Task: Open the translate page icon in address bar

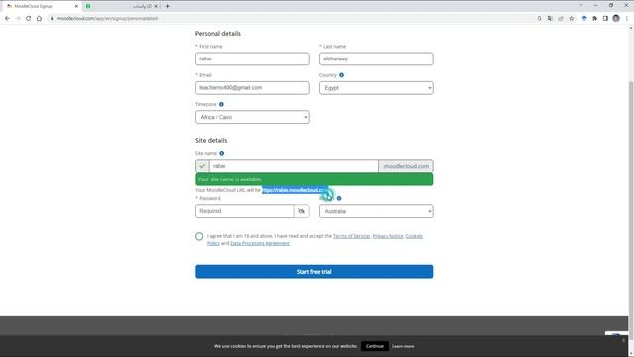Action: click(x=550, y=18)
